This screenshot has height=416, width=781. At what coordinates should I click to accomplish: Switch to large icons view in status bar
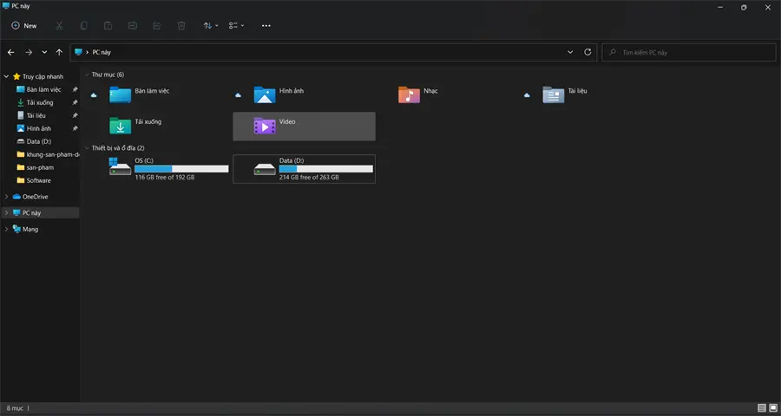772,408
